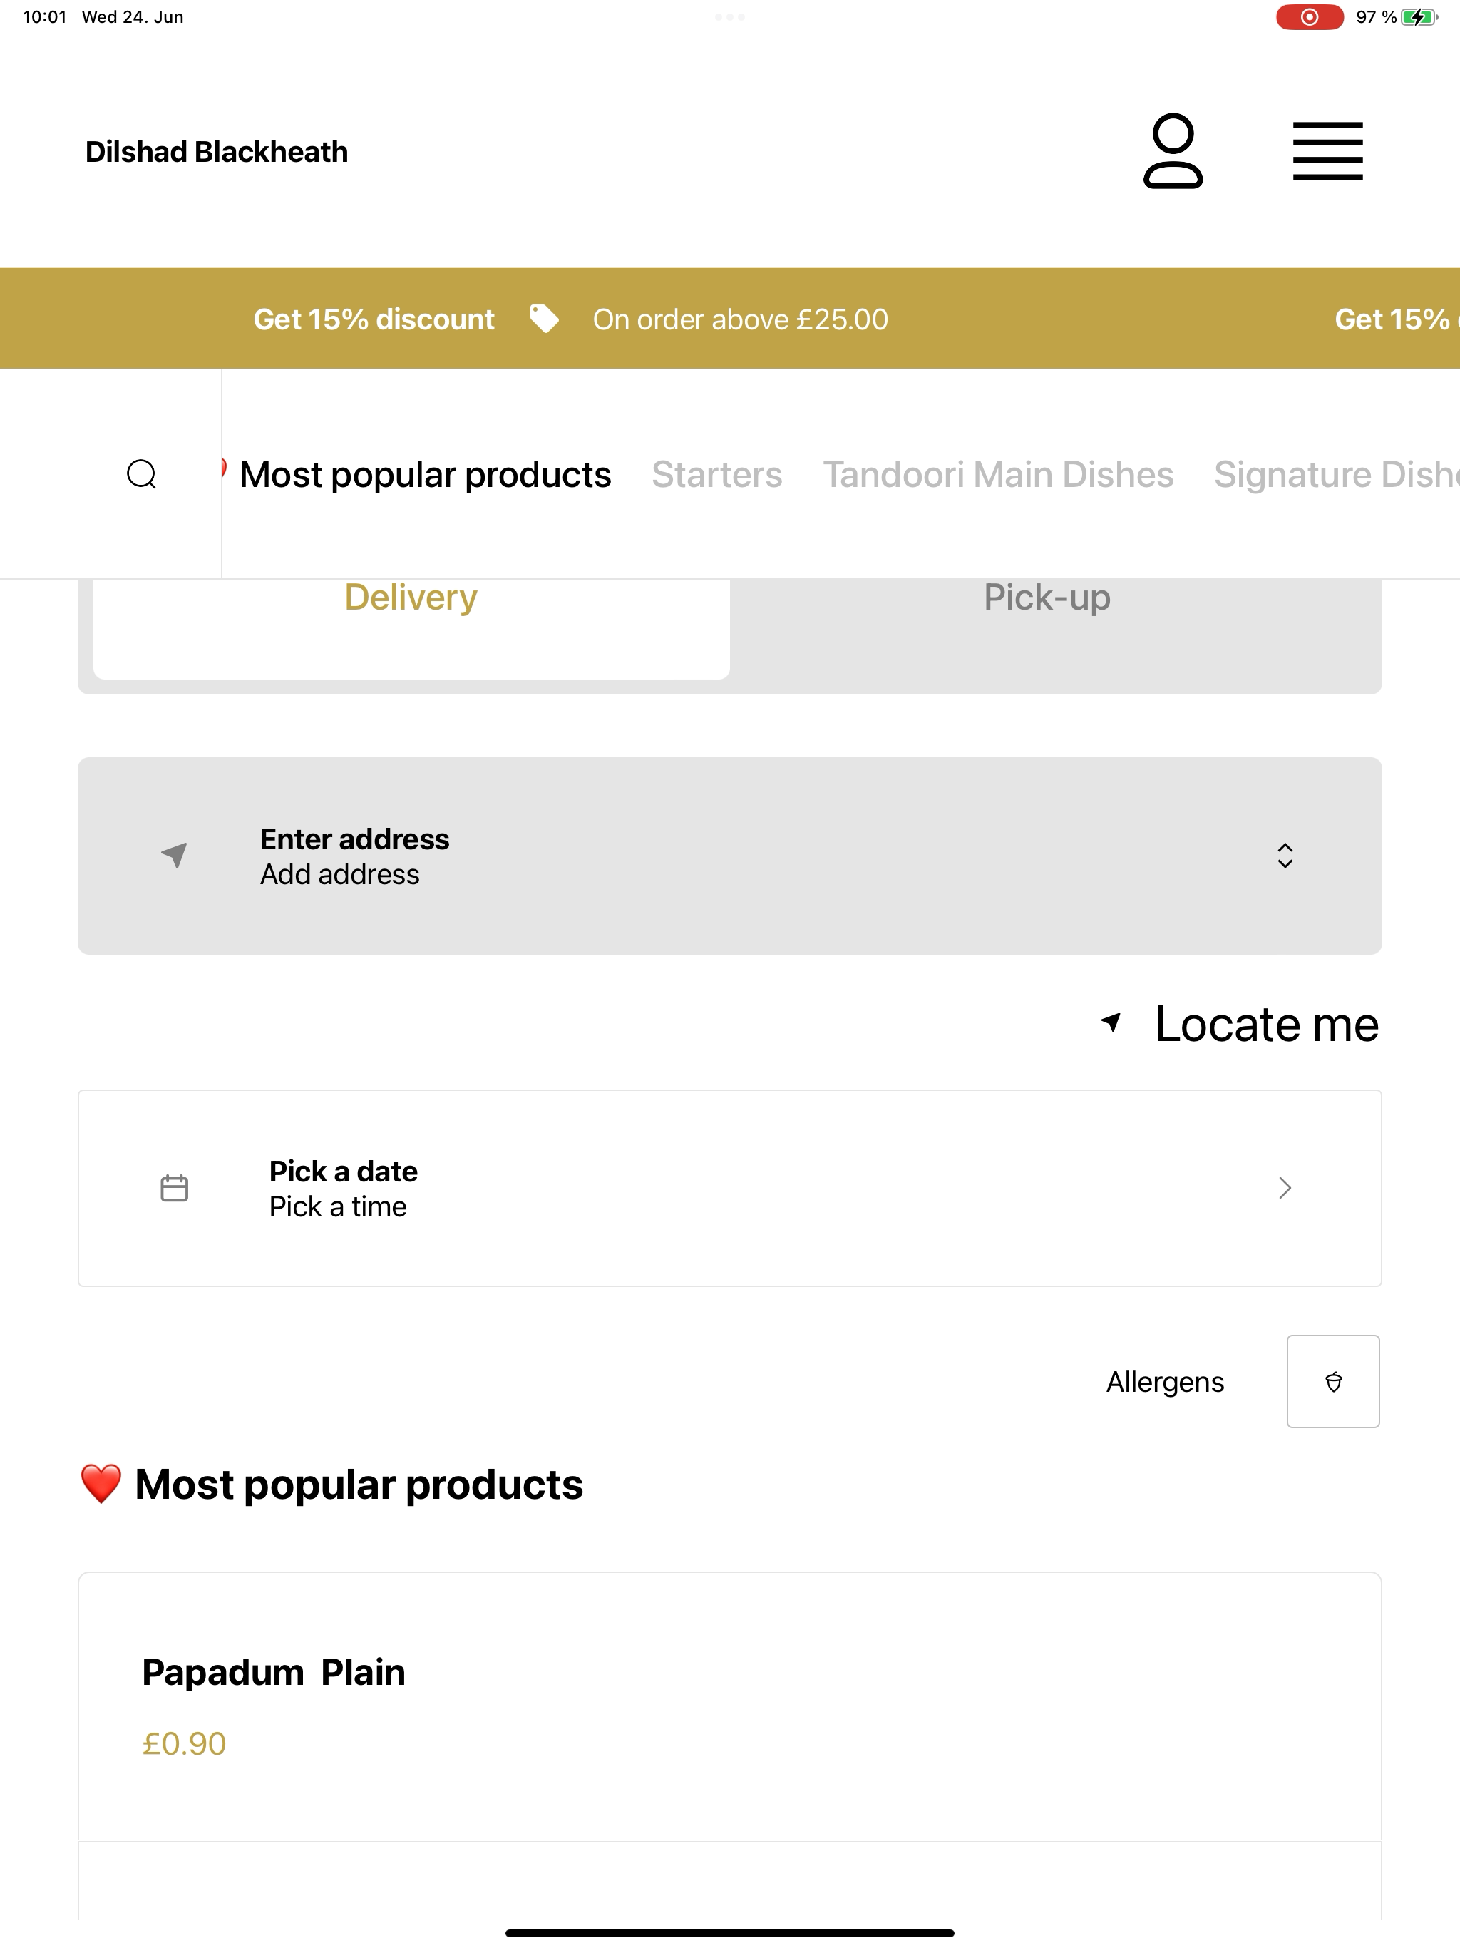Click the Dilshad Blackheath restaurant title
Screen dimensions: 1460x1948
(x=217, y=151)
